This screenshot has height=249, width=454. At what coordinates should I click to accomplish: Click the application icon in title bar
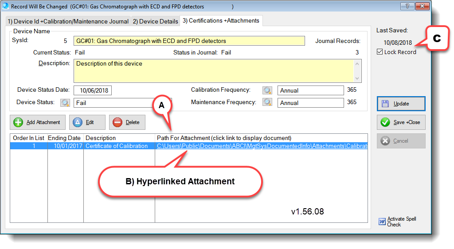(6, 6)
